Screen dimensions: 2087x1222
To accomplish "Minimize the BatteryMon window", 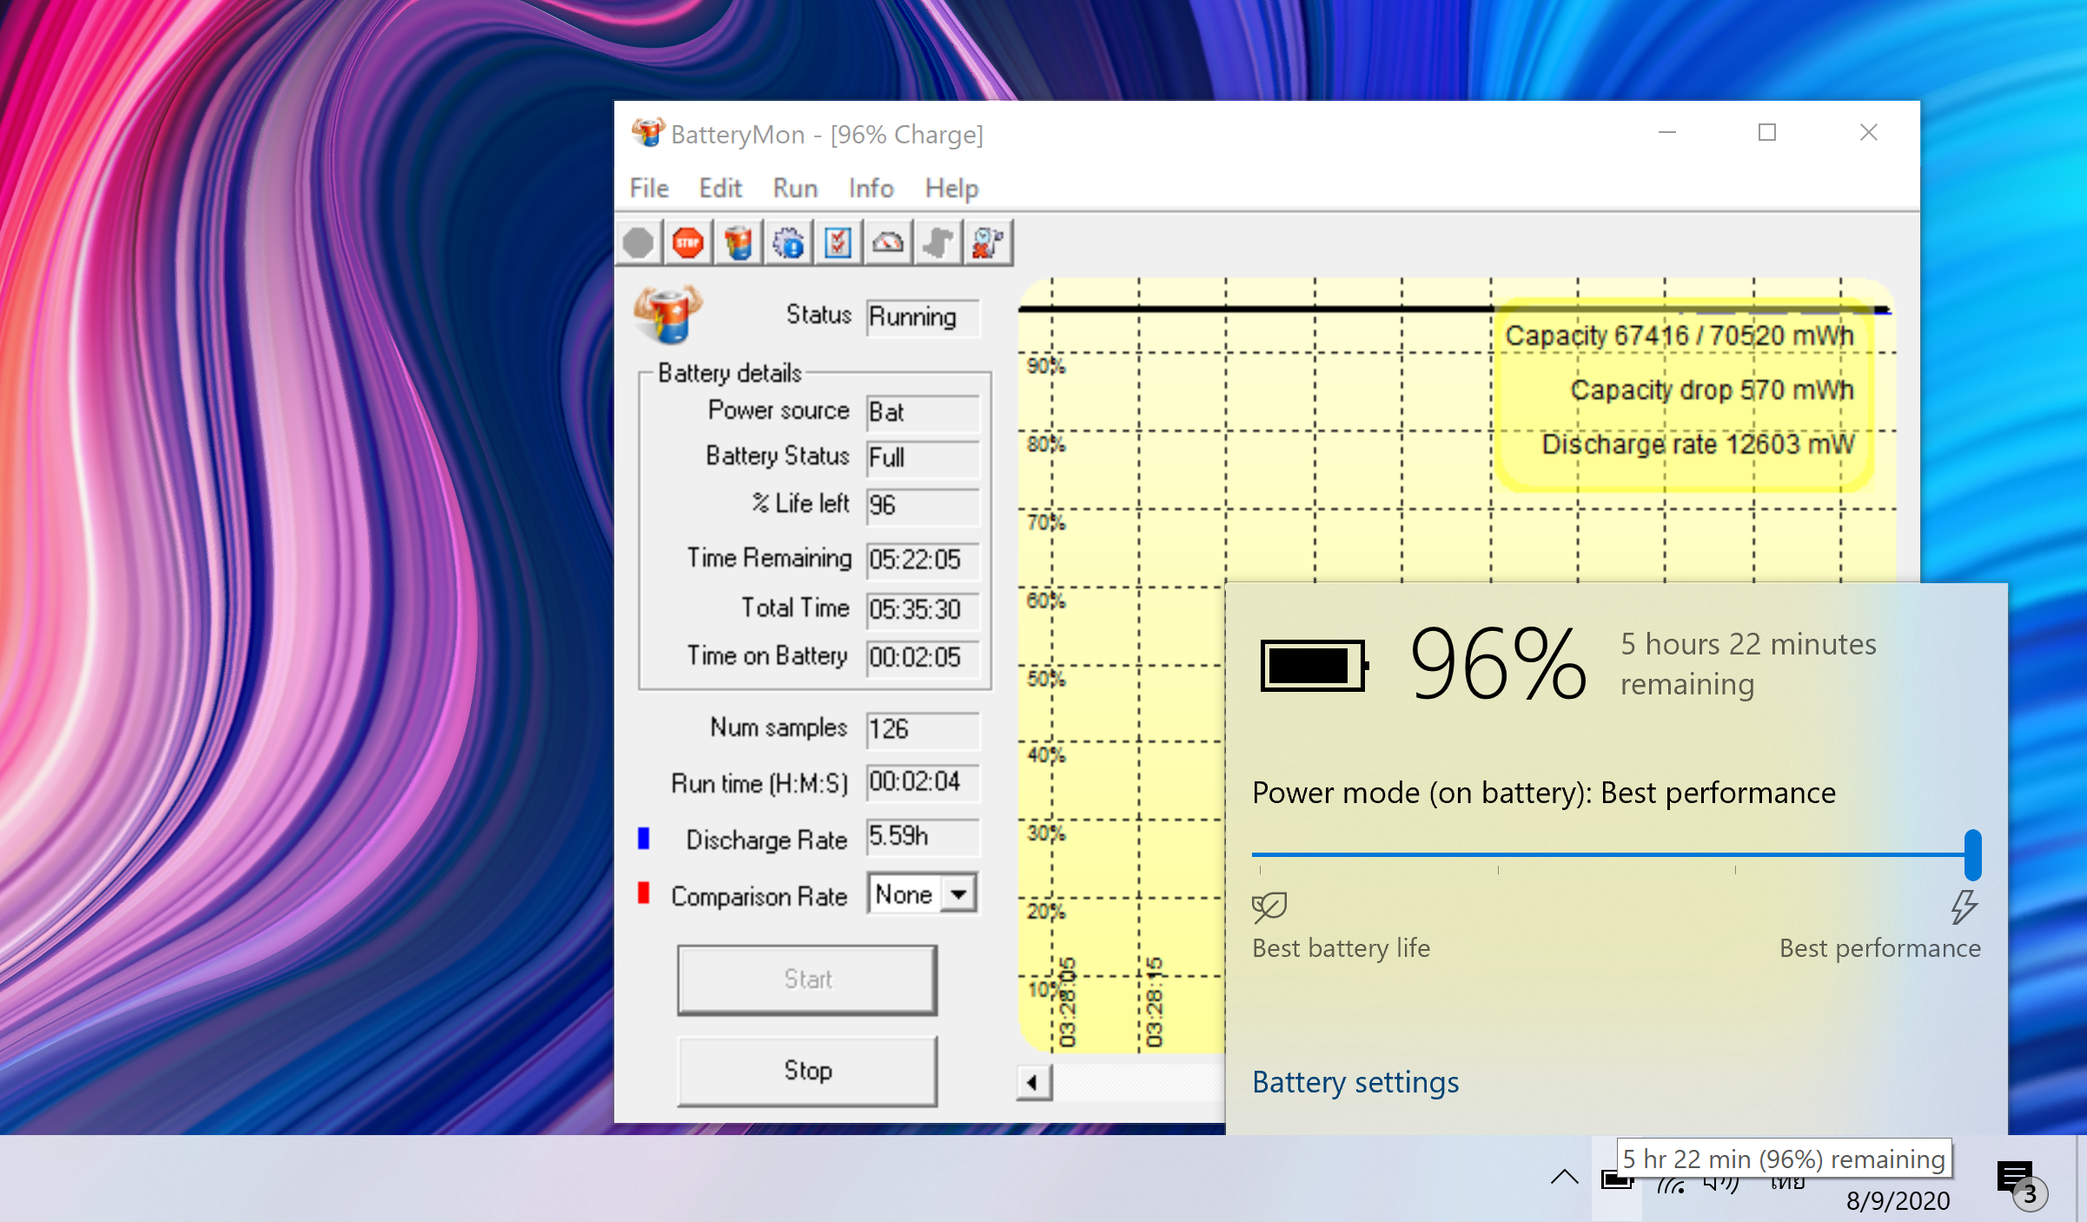I will [1666, 133].
